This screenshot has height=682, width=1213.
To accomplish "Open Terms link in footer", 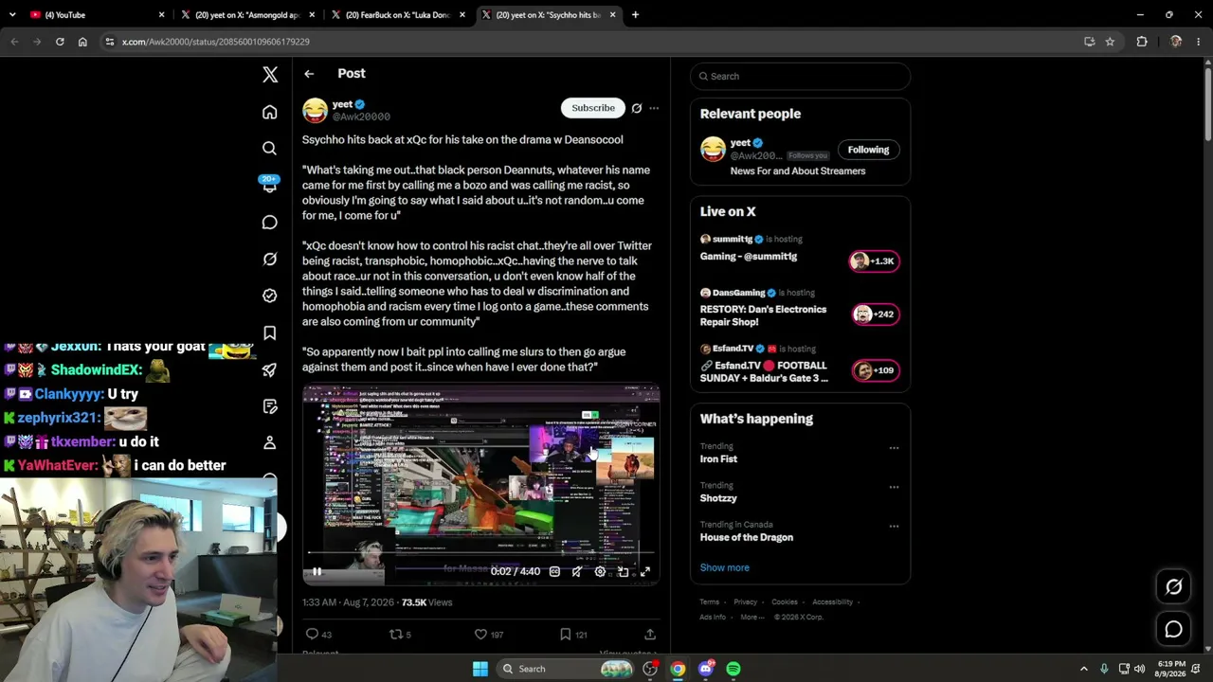I will pyautogui.click(x=710, y=602).
